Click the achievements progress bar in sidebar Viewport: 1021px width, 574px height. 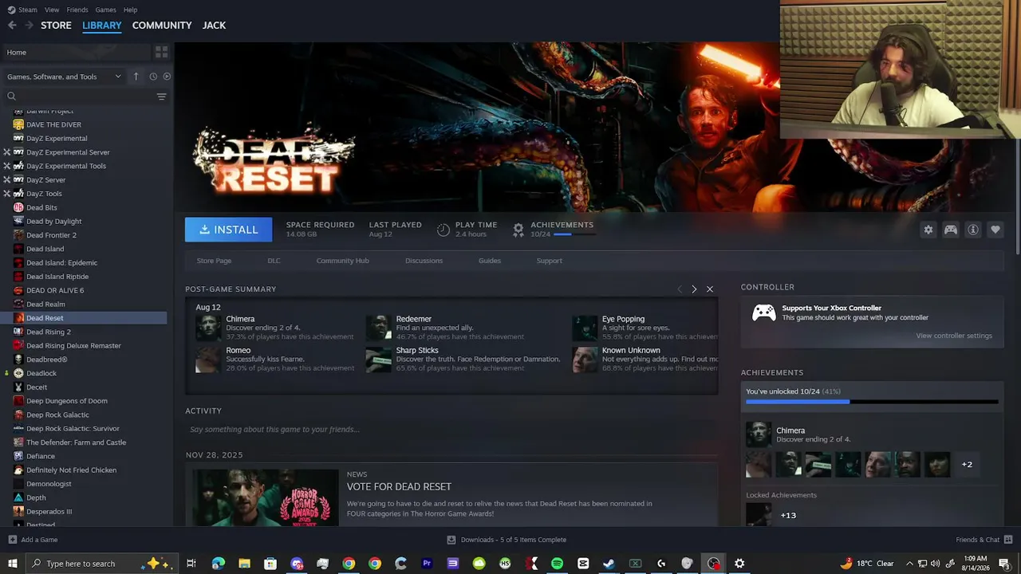[x=872, y=402]
